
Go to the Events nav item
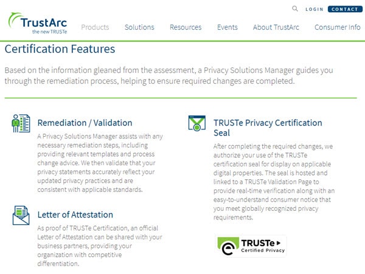point(228,27)
